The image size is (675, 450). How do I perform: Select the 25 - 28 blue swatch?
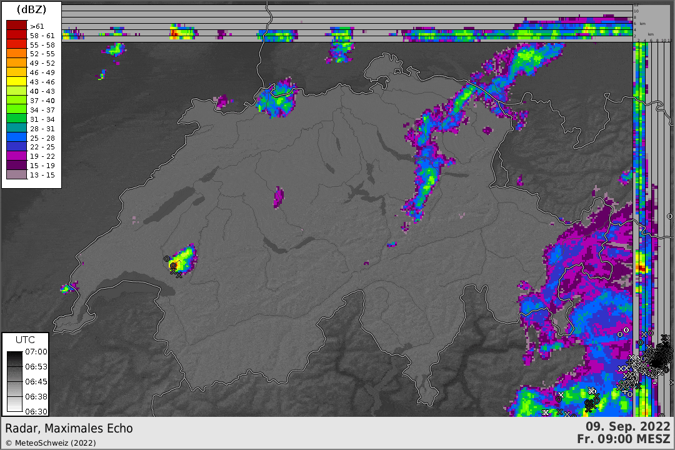click(16, 137)
